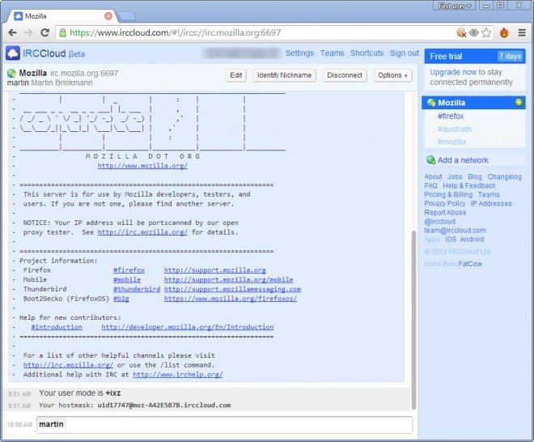Image resolution: width=534 pixels, height=442 pixels.
Task: Click the message input field
Action: (x=223, y=424)
